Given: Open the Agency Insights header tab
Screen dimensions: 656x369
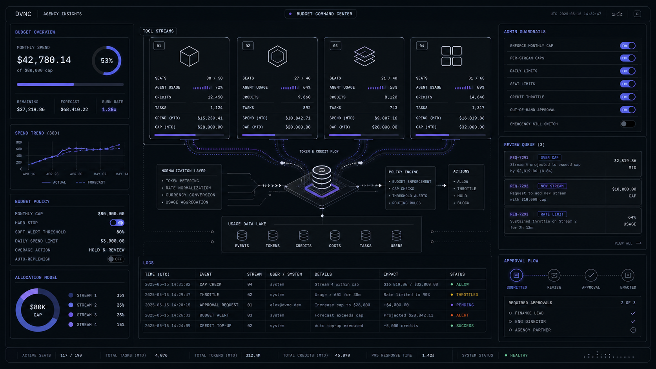Looking at the screenshot, I should pyautogui.click(x=62, y=14).
